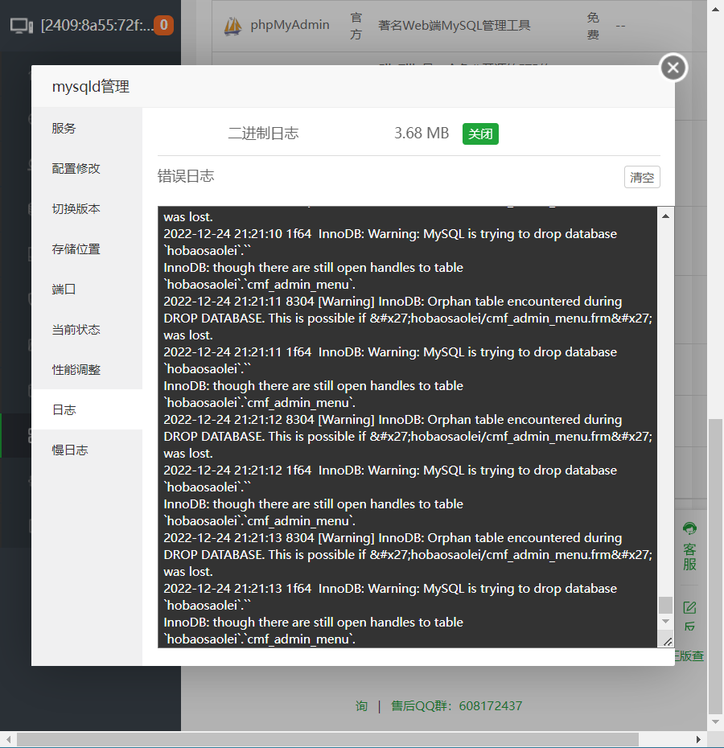Click the server monitor icon in sidebar
The image size is (724, 748).
pos(22,26)
